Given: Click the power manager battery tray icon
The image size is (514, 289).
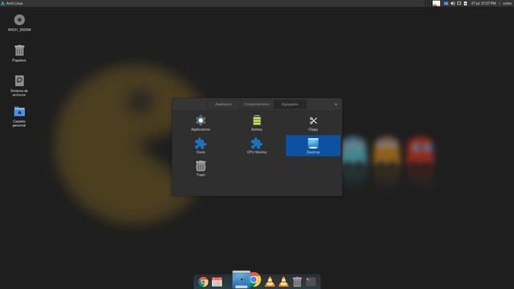Looking at the screenshot, I should [x=465, y=3].
